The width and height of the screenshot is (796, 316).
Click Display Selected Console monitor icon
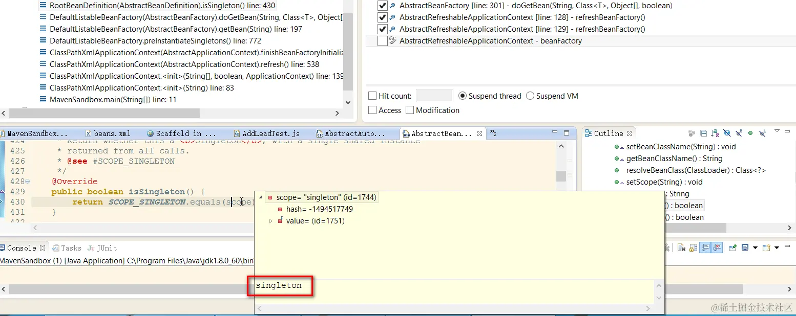[745, 247]
